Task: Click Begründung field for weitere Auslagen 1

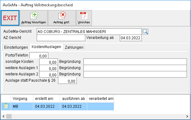Action: pyautogui.click(x=135, y=68)
